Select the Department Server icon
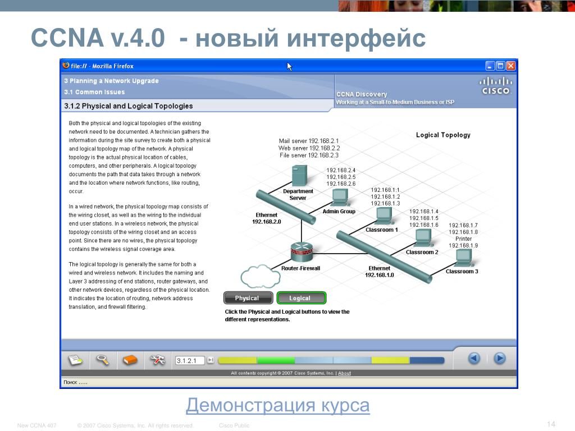Image resolution: width=575 pixels, height=431 pixels. point(299,175)
